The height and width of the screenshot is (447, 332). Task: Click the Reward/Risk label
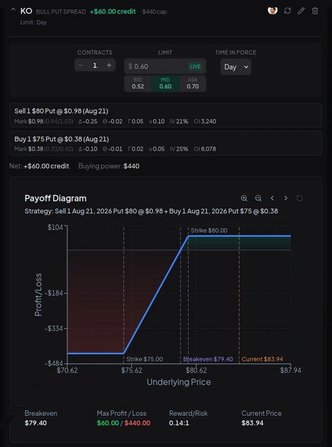coord(189,413)
